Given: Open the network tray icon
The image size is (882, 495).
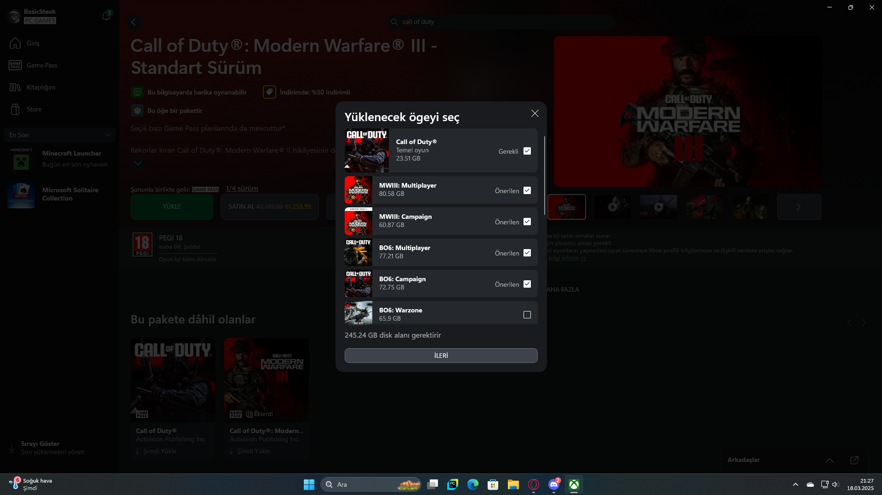Looking at the screenshot, I should (x=825, y=484).
